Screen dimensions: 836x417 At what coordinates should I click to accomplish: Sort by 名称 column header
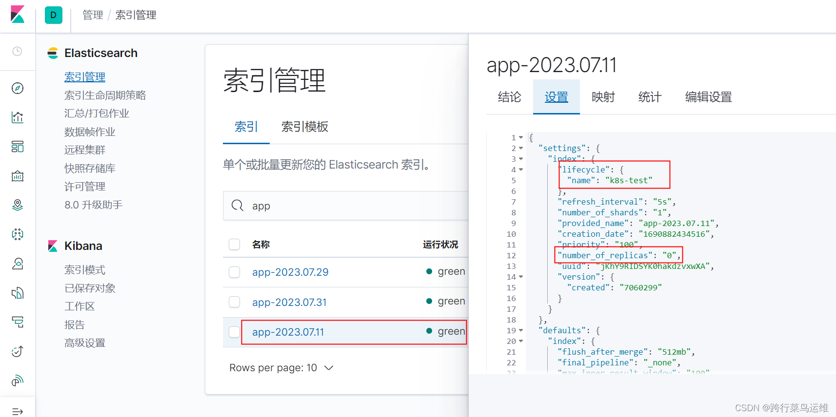coord(261,245)
